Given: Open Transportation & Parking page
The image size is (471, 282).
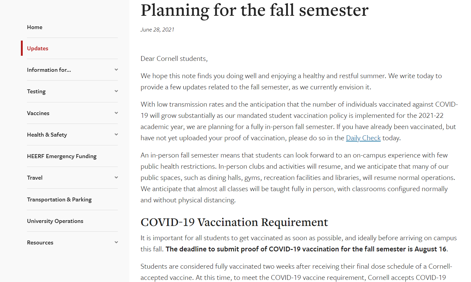Looking at the screenshot, I should 59,200.
